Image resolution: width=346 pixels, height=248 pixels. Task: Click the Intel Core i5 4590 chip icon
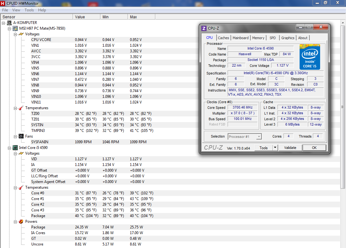15,148
